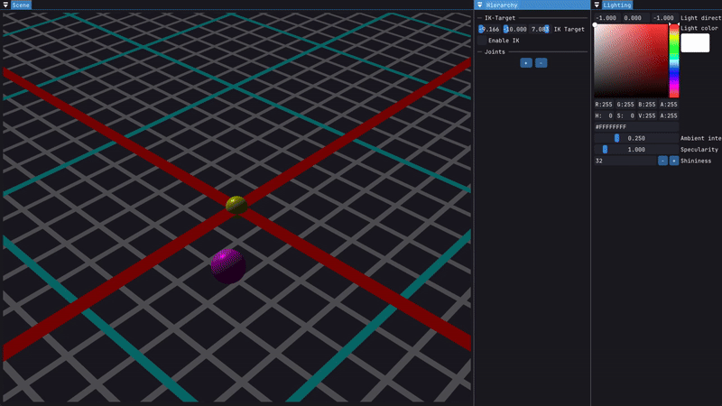722x406 pixels.
Task: Click the IK Target Y slider showing -10.000
Action: 514,29
